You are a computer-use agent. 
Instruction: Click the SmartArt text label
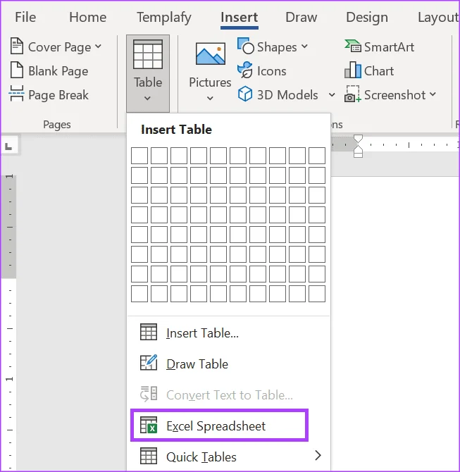coord(389,47)
